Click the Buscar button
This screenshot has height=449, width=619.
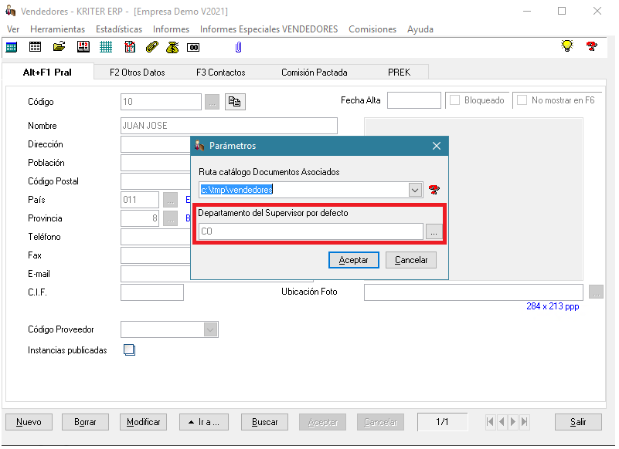[x=264, y=422]
